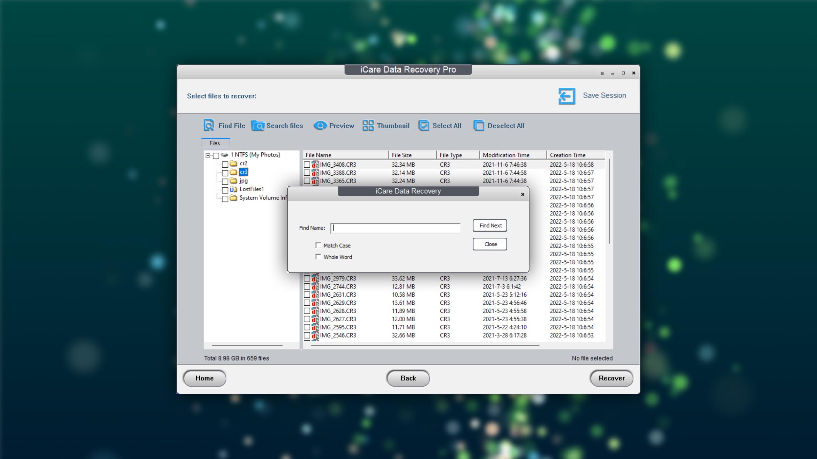The height and width of the screenshot is (459, 817).
Task: Check the LostFiles1 folder checkbox
Action: [x=225, y=190]
